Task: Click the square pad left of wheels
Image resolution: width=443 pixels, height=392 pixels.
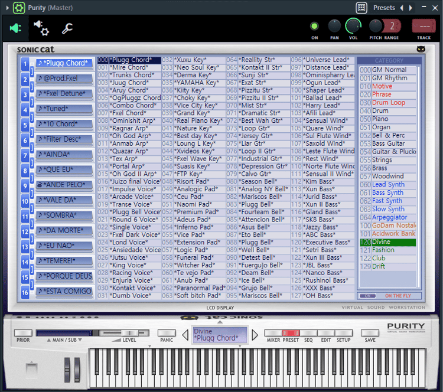Action: (32, 370)
